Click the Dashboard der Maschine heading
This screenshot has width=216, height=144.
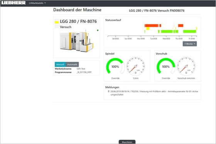tap(77, 10)
